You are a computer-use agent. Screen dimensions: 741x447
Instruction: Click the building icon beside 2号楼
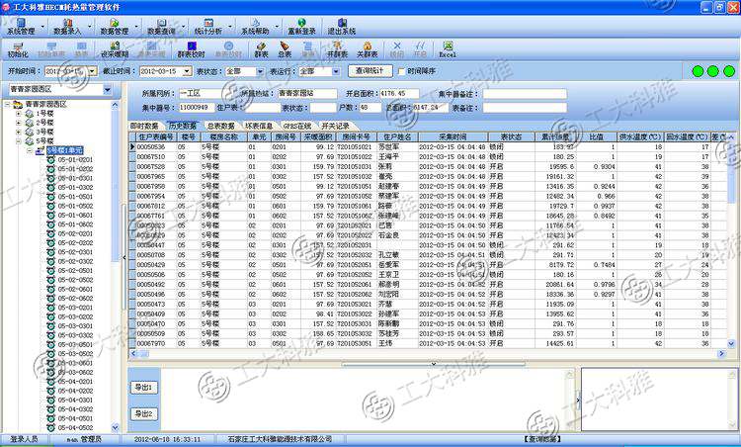pyautogui.click(x=30, y=123)
